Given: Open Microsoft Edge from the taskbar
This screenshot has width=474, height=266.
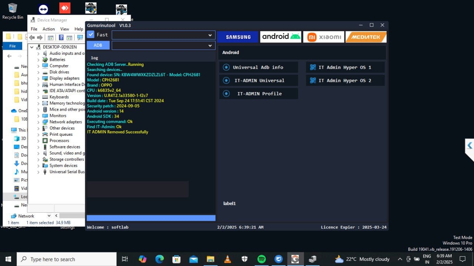Looking at the screenshot, I should 159,259.
